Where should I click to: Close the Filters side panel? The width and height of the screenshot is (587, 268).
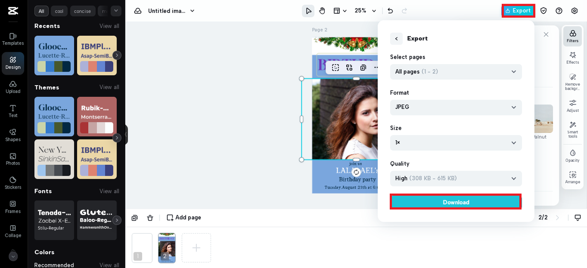[x=546, y=34]
